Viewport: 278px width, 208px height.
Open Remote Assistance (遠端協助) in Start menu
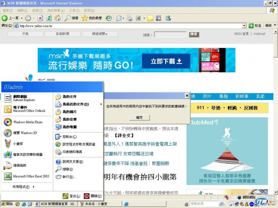click(27, 165)
